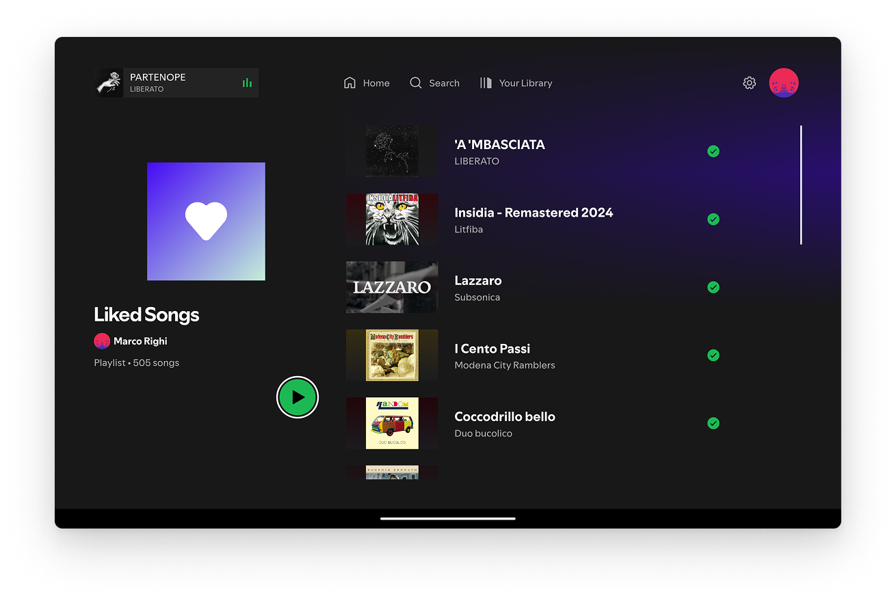The image size is (896, 601).
Task: Open the Your Library tab
Action: click(516, 83)
